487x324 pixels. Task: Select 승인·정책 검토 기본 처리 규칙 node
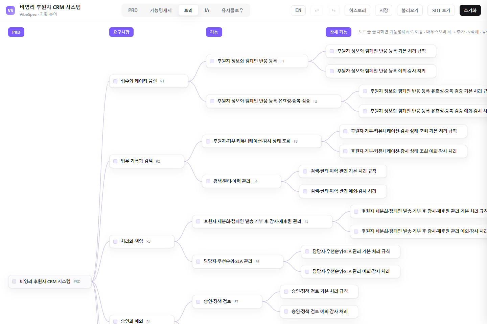pos(319,291)
